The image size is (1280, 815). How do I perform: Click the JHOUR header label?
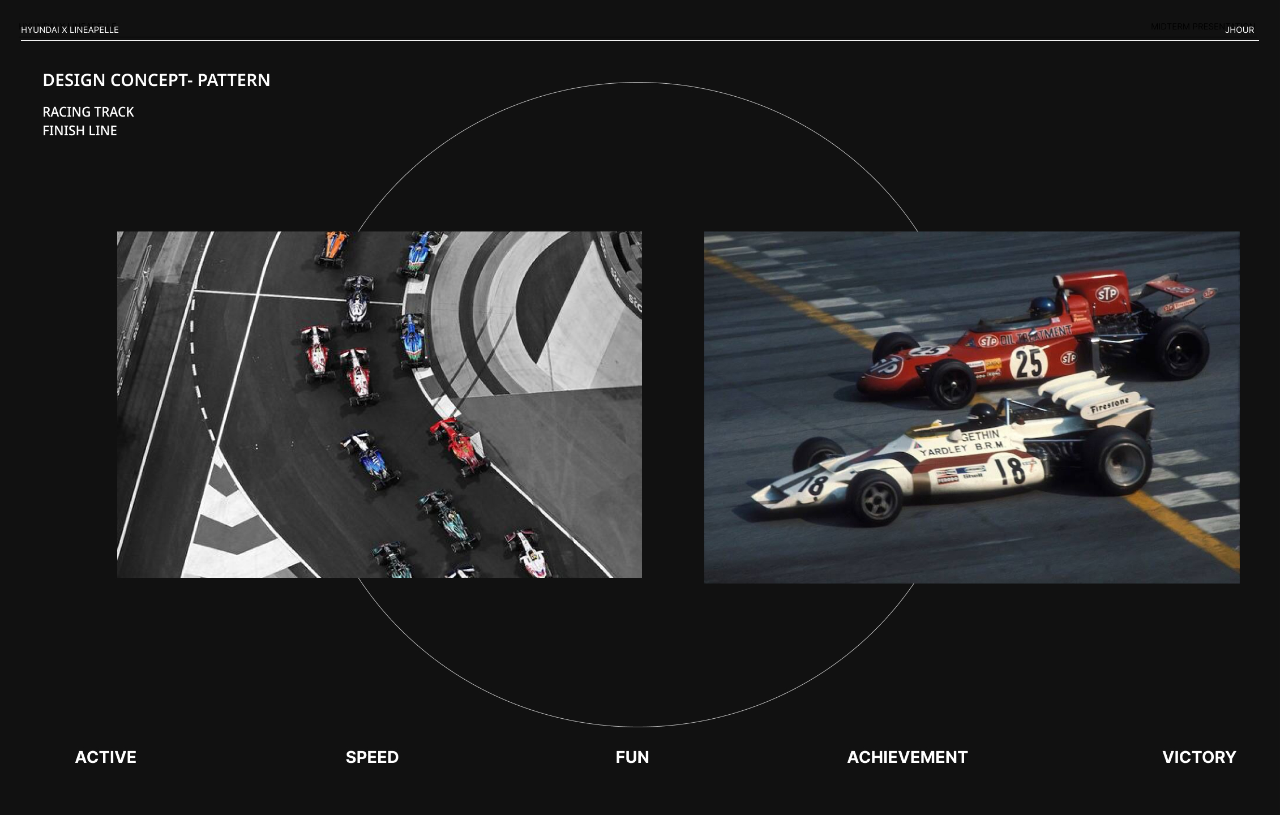[x=1239, y=30]
